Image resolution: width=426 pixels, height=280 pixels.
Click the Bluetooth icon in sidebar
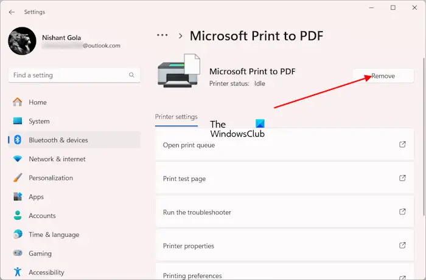(18, 140)
